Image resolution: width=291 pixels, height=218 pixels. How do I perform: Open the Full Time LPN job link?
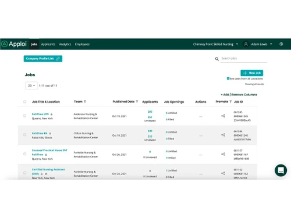click(x=40, y=114)
